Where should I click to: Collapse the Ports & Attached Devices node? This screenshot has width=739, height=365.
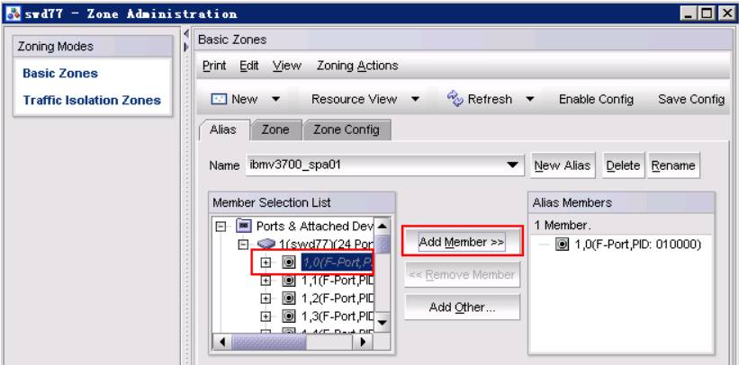point(221,227)
